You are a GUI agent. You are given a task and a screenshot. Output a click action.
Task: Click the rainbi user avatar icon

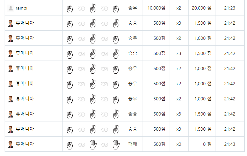(11, 8)
